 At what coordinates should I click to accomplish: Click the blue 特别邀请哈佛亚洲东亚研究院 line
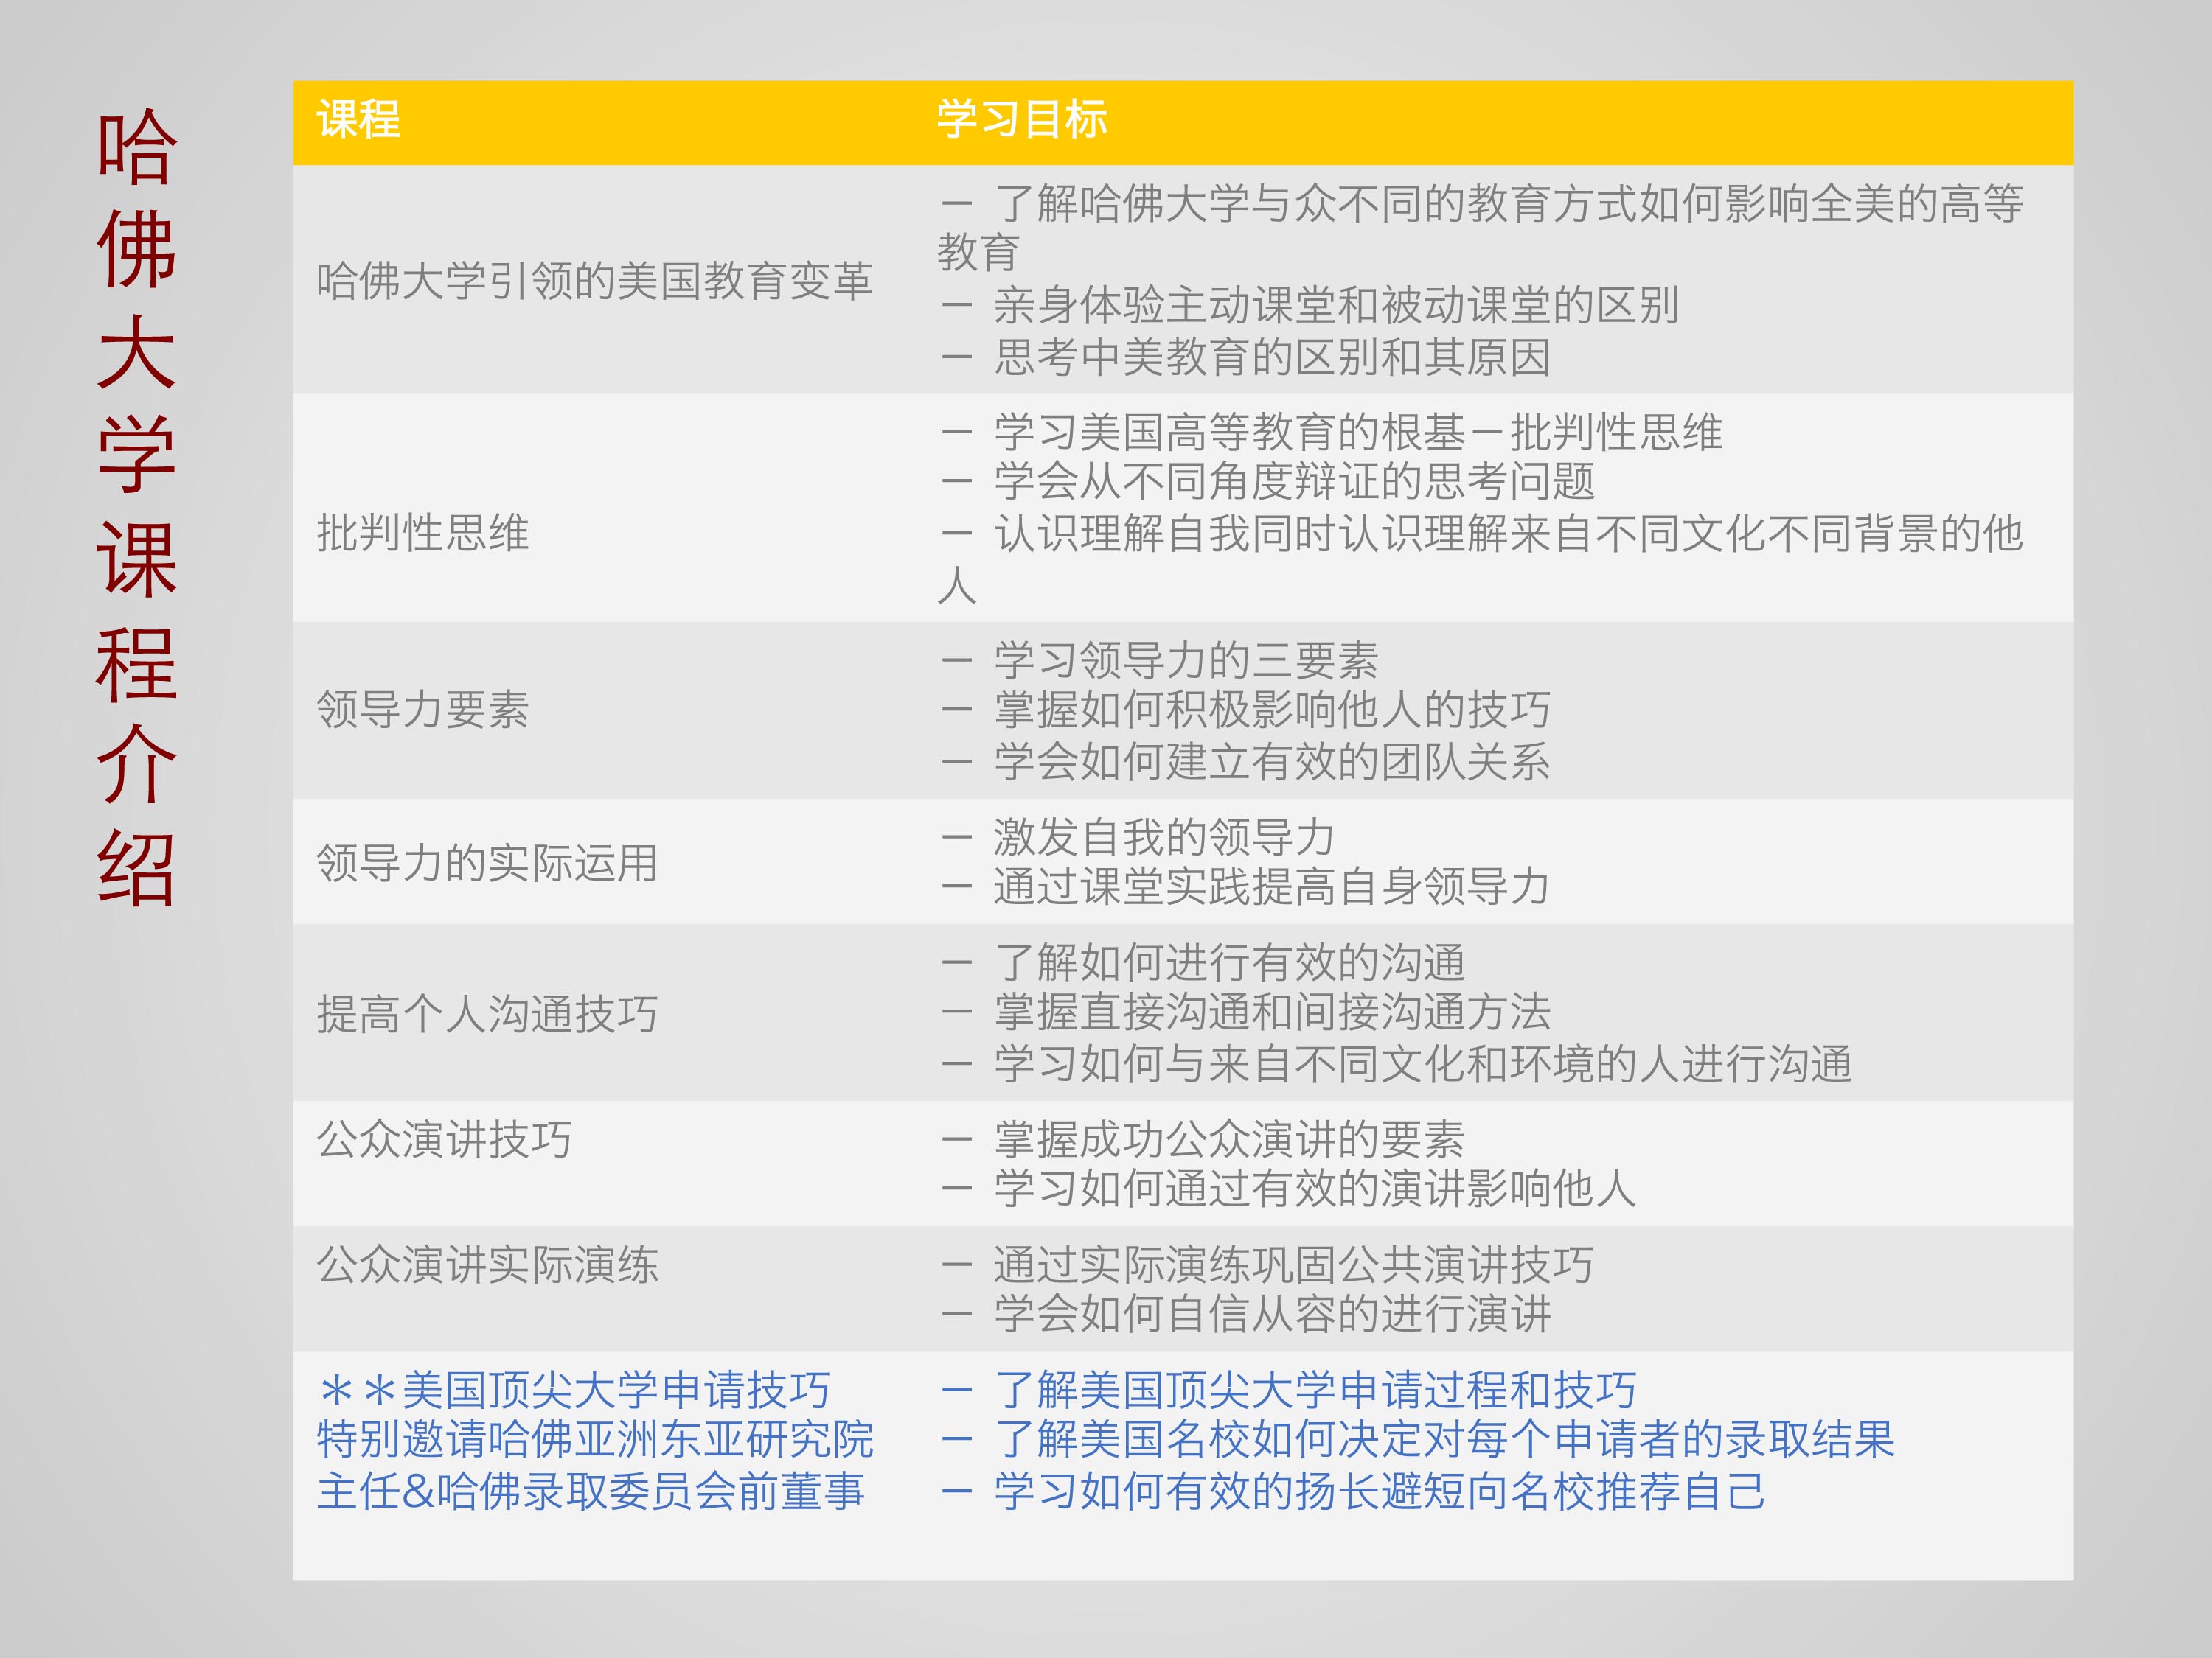[x=594, y=1440]
